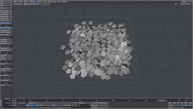Select Static Body

(x=6, y=48)
